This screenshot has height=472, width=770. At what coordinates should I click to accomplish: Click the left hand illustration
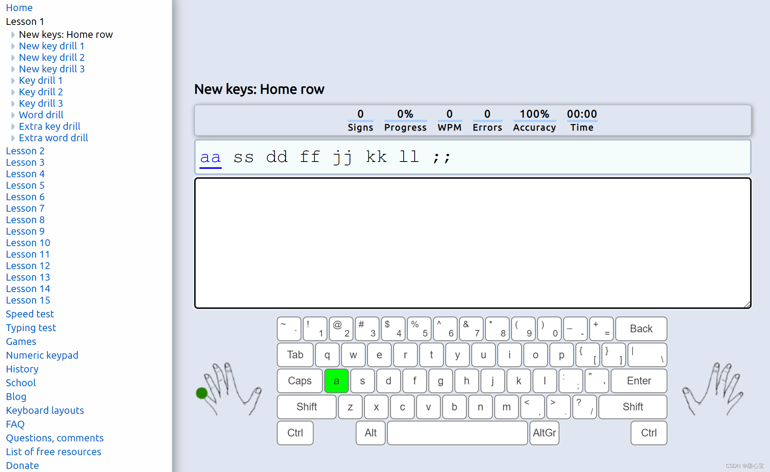click(x=230, y=389)
